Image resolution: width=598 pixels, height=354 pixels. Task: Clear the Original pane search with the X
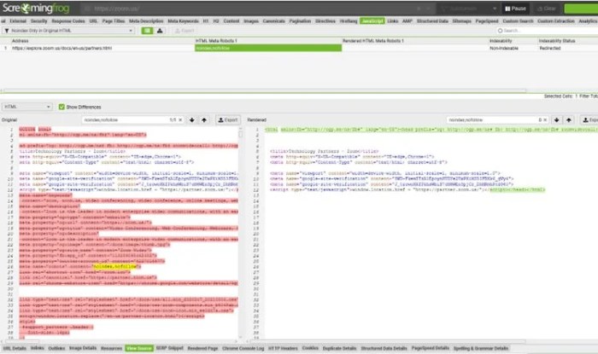(x=180, y=120)
